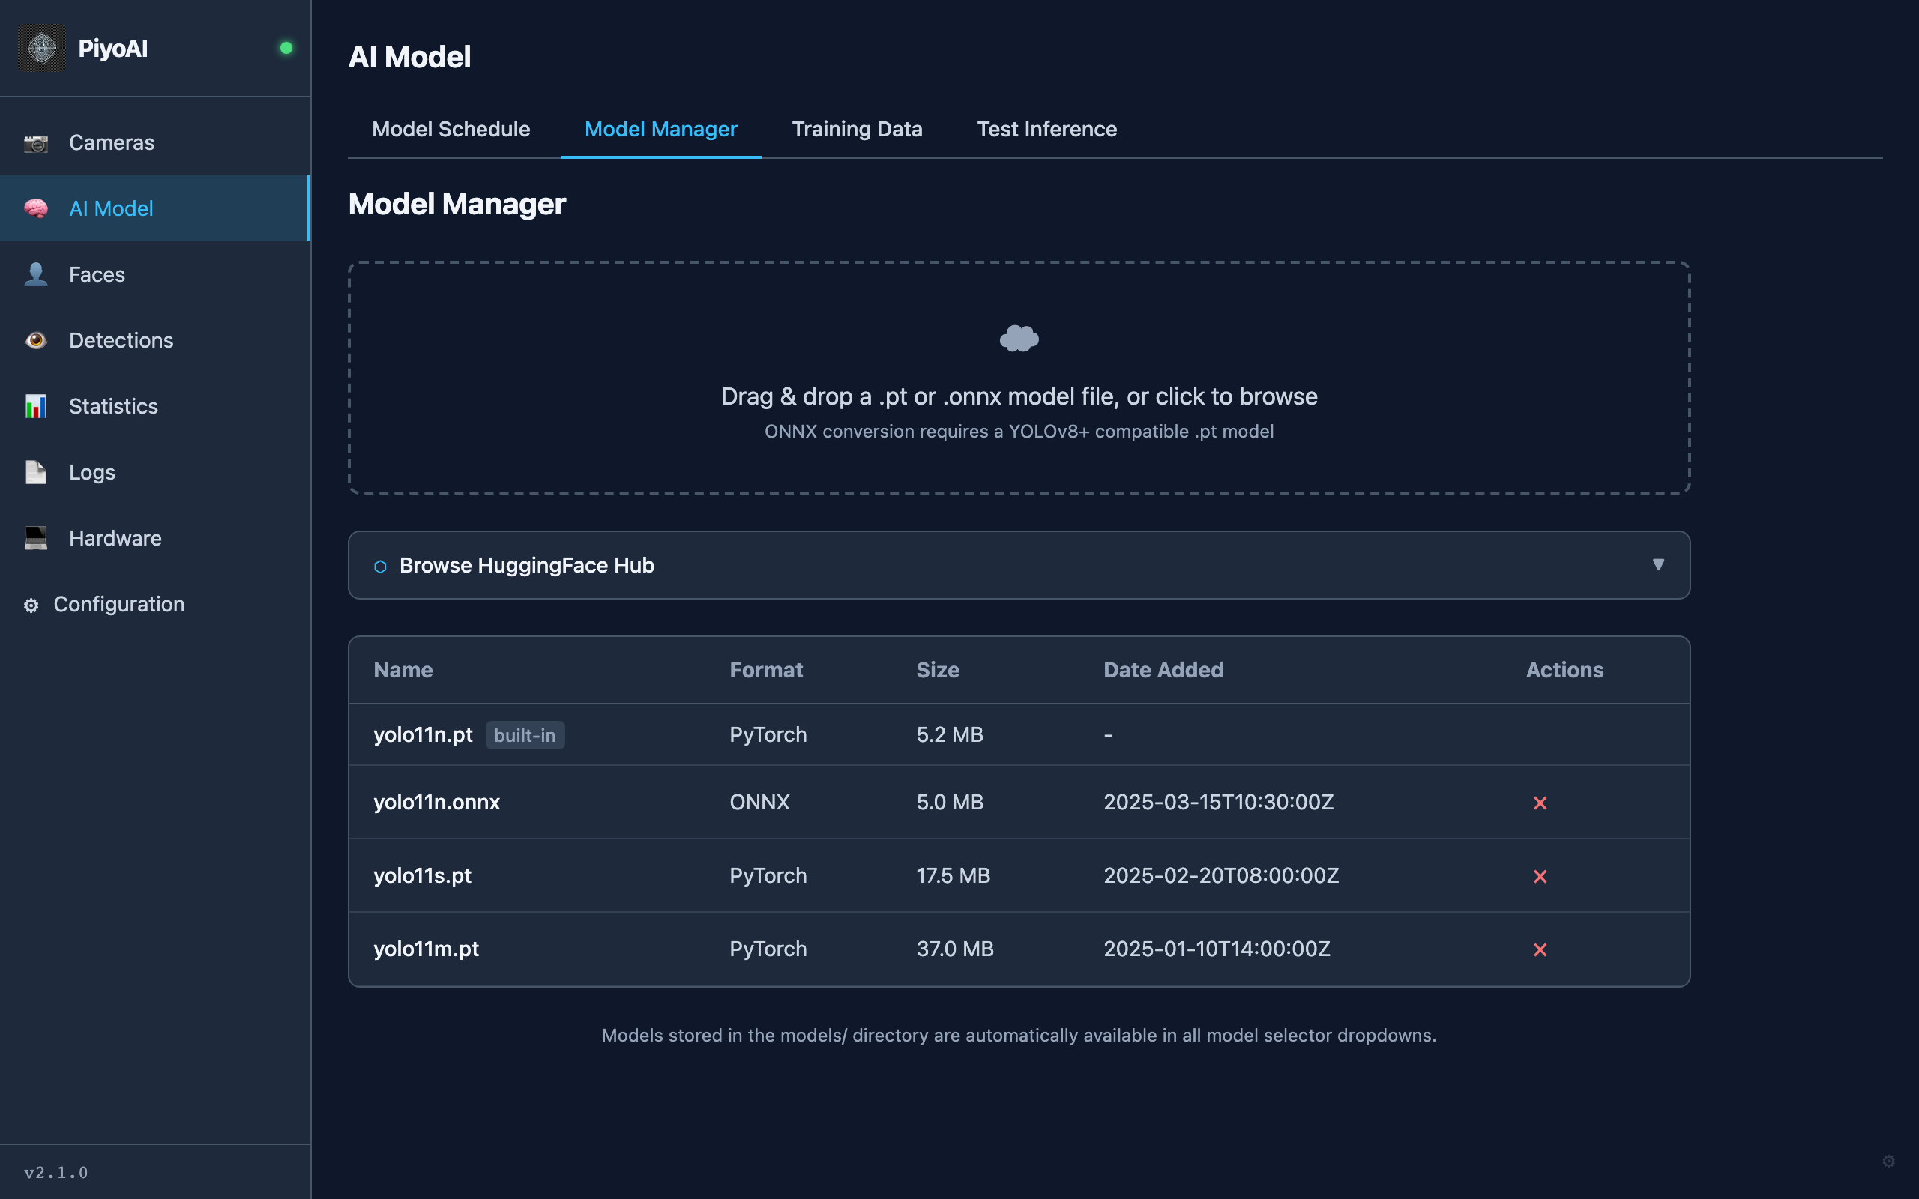Click the Statistics bar chart icon
Screen dimensions: 1919x1199
click(36, 406)
